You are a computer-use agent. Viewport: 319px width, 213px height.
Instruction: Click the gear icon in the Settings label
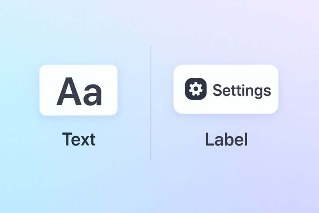[195, 89]
